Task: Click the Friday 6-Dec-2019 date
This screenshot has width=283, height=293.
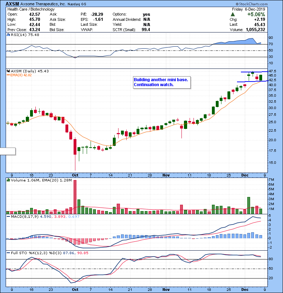Action: point(249,9)
